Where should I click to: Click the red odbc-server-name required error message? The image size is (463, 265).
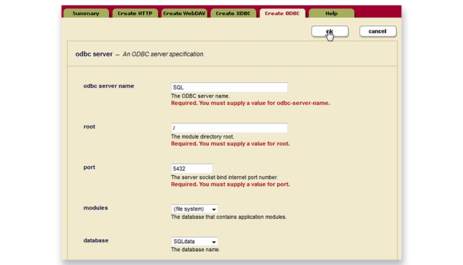click(x=250, y=103)
